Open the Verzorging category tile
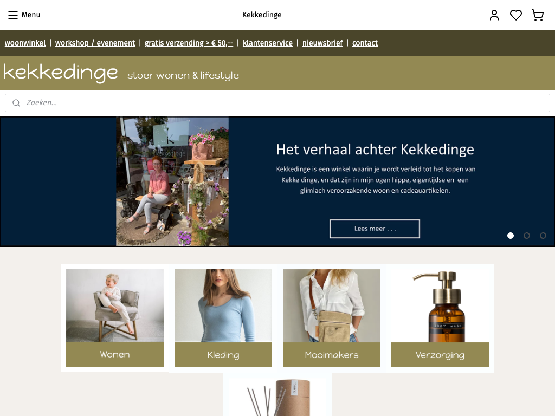The height and width of the screenshot is (416, 555). tap(440, 318)
